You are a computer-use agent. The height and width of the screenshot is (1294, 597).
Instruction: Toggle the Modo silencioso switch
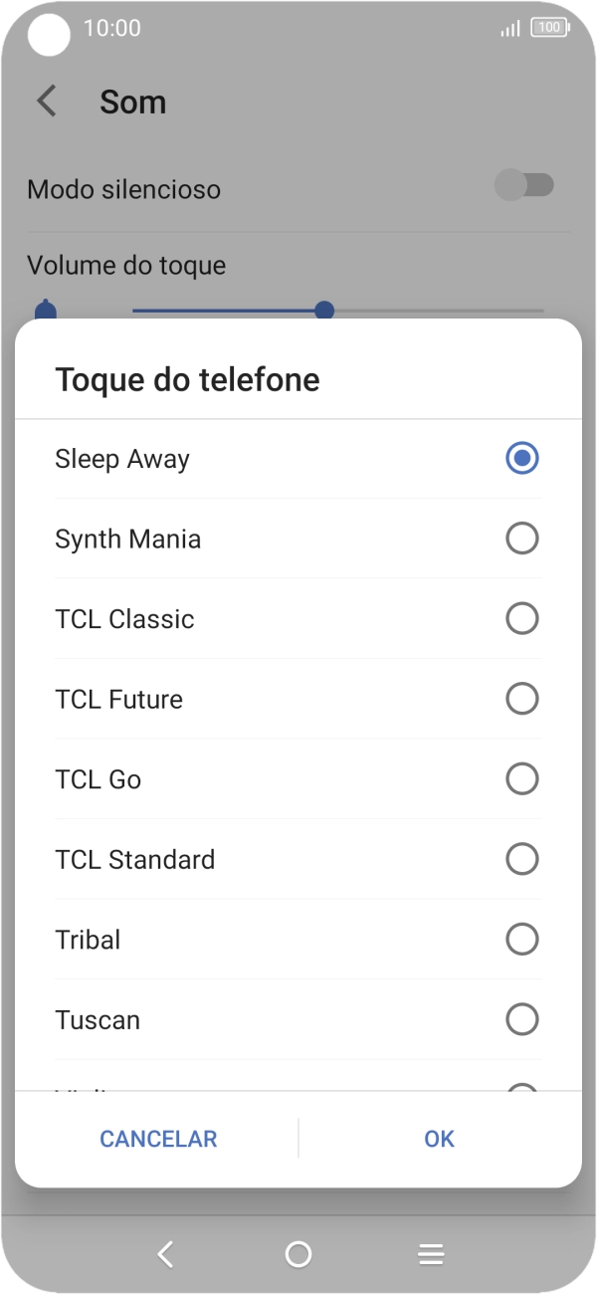pos(524,185)
